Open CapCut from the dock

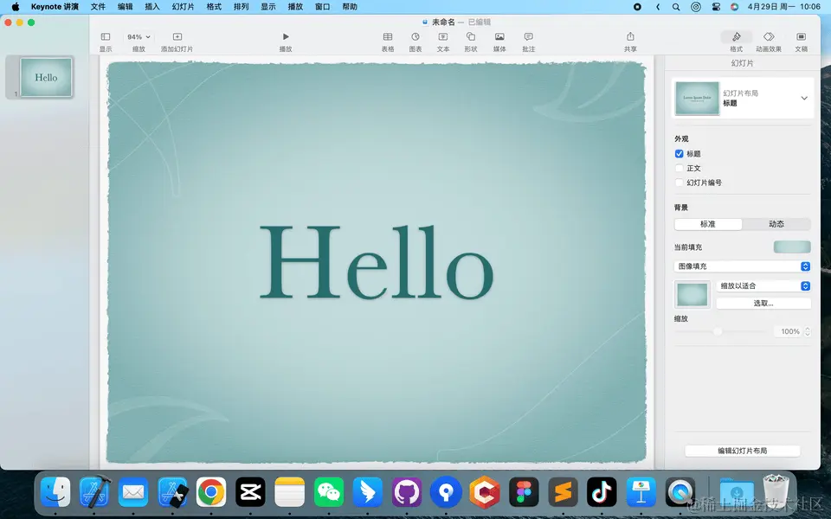click(250, 492)
